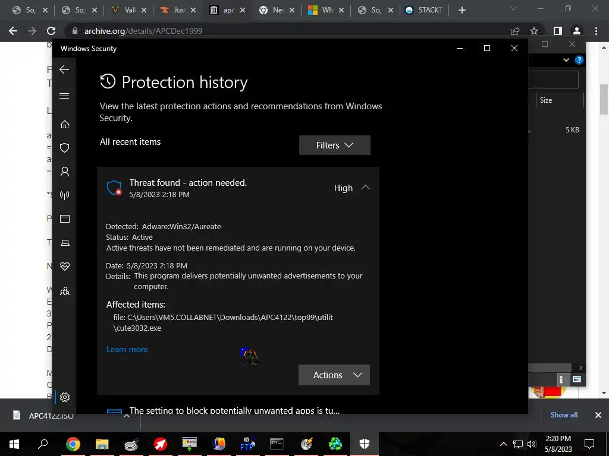
Task: Open the Windows Security hamburger menu
Action: (64, 96)
